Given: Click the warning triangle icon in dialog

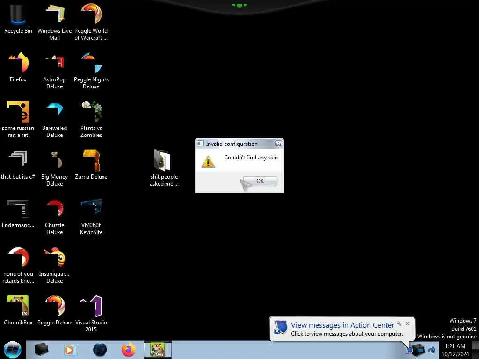Looking at the screenshot, I should tap(208, 162).
